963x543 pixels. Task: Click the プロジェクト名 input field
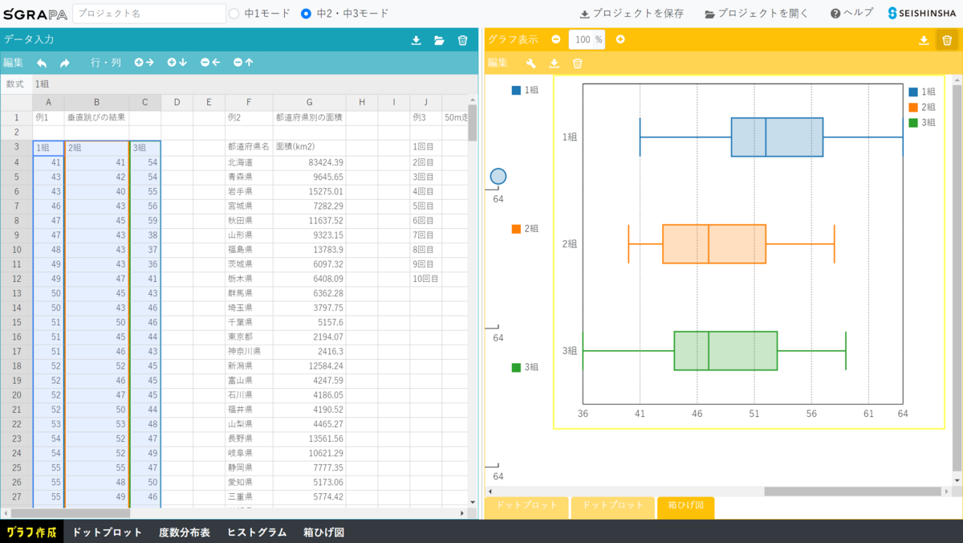point(149,14)
